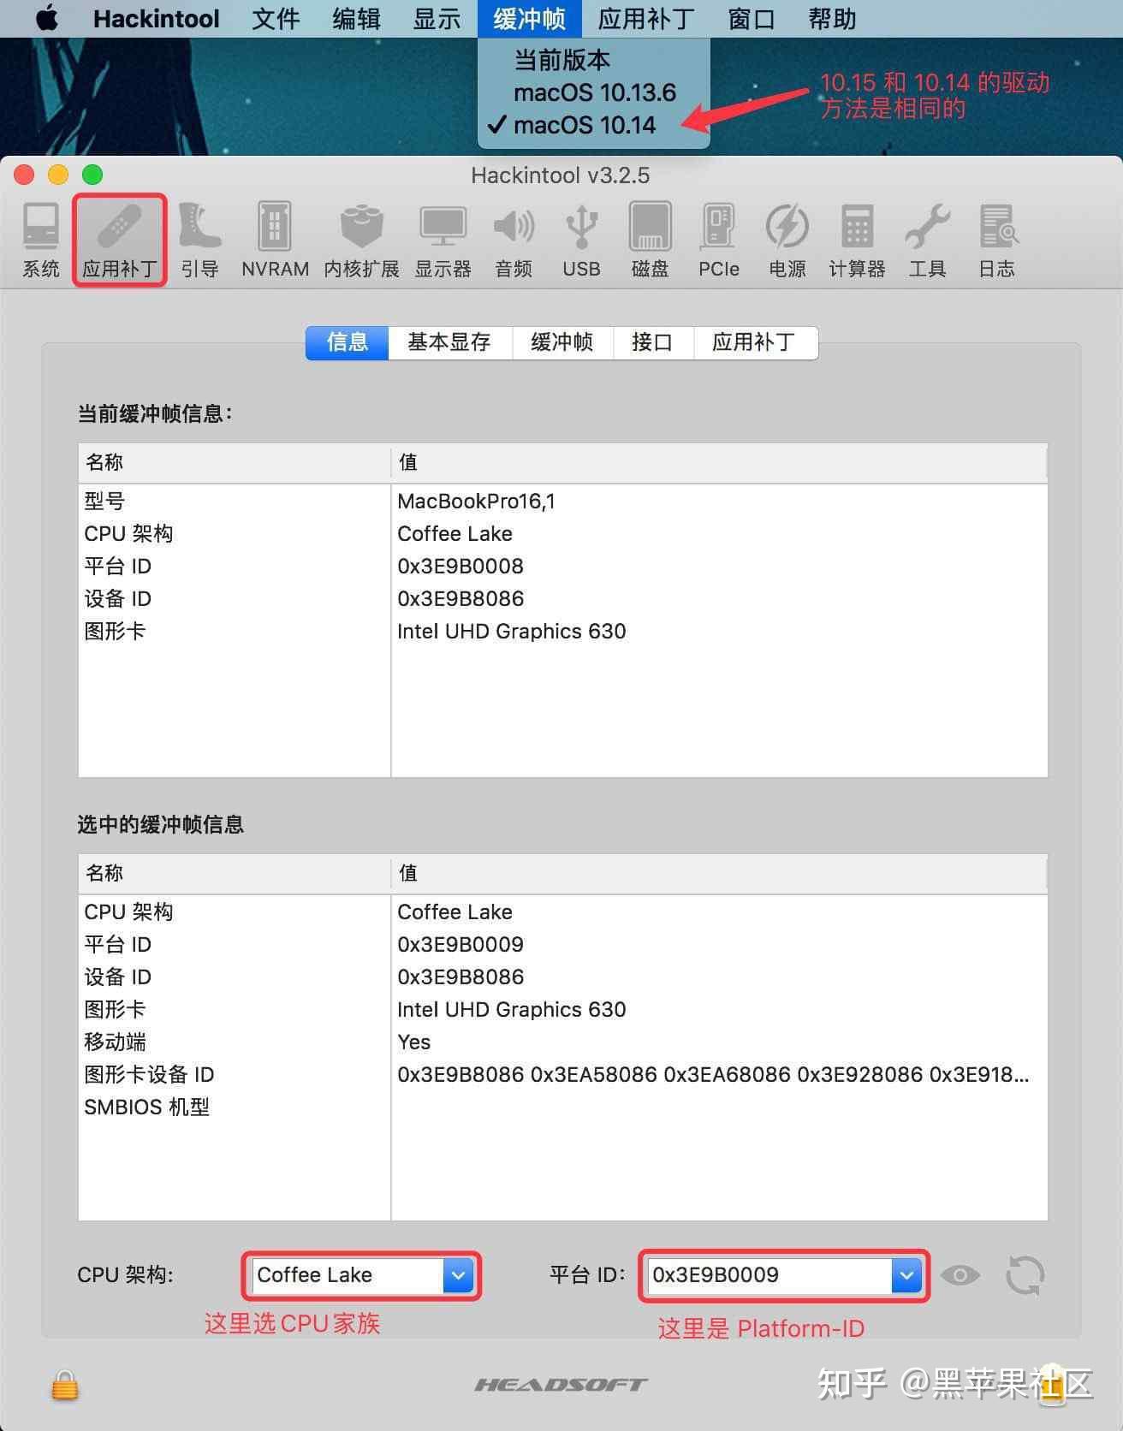The image size is (1123, 1431).
Task: Select the 图形卡设备 ID row
Action: (562, 1074)
